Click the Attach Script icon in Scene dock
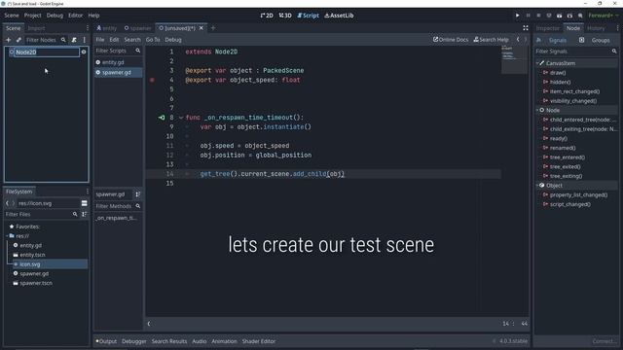The height and width of the screenshot is (350, 623). 74,40
